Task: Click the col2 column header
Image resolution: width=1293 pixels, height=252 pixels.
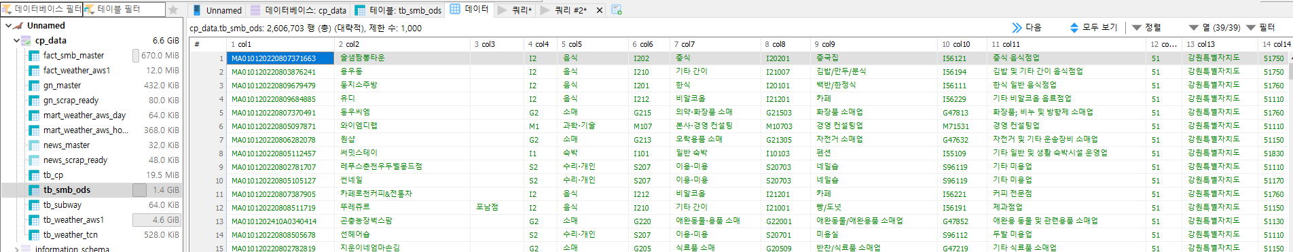Action: 403,44
